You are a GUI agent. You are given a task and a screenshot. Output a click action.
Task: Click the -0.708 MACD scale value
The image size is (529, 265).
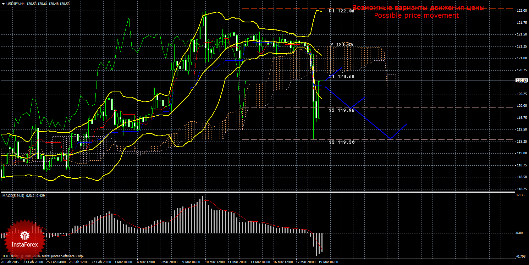click(x=520, y=256)
